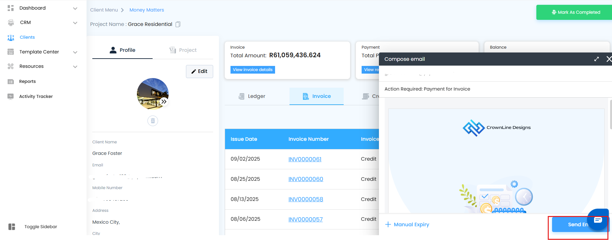This screenshot has height=240, width=612.
Task: Expand the CRM menu chevron
Action: (x=75, y=23)
